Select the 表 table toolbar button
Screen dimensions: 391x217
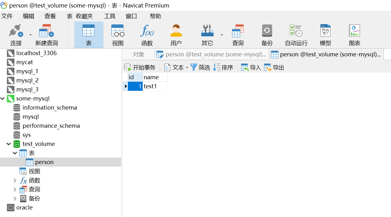click(x=89, y=35)
